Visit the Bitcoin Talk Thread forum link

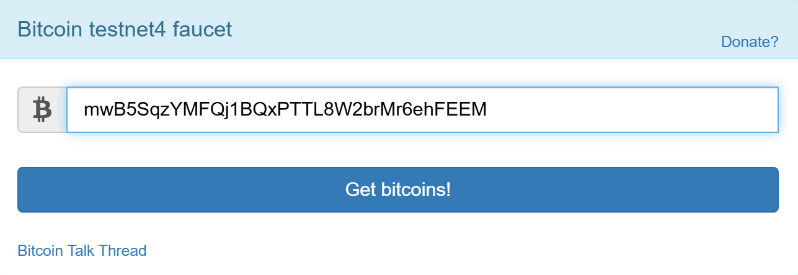point(82,250)
